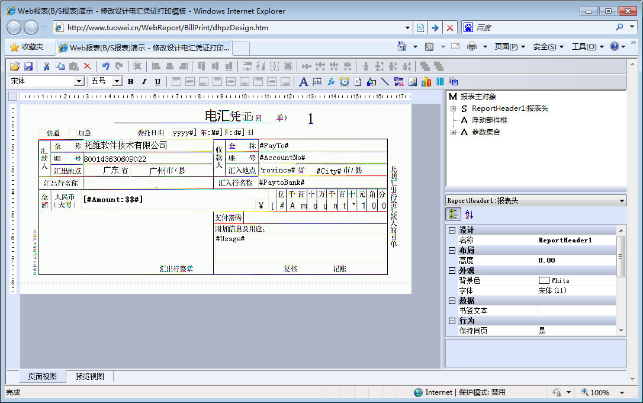643x403 pixels.
Task: Open the 宋体 font name dropdown
Action: pyautogui.click(x=79, y=81)
